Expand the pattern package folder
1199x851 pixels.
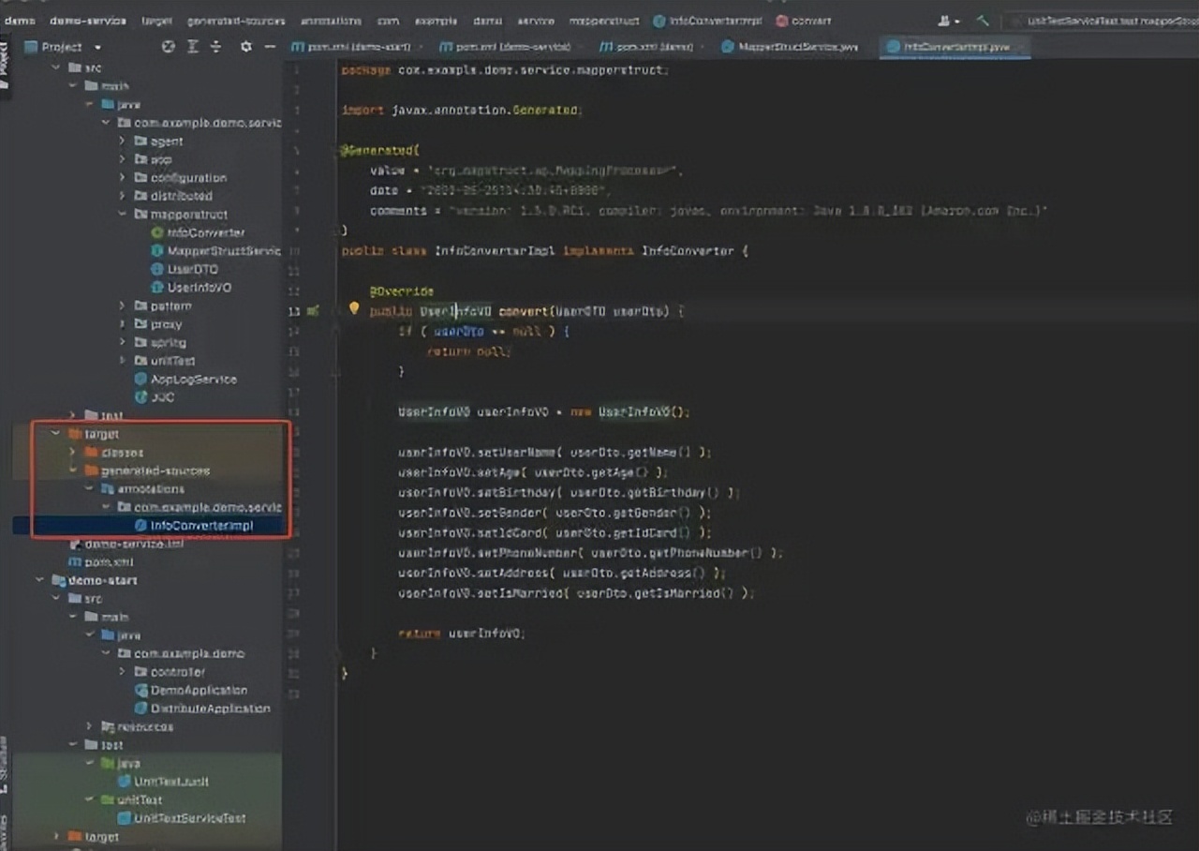(122, 306)
